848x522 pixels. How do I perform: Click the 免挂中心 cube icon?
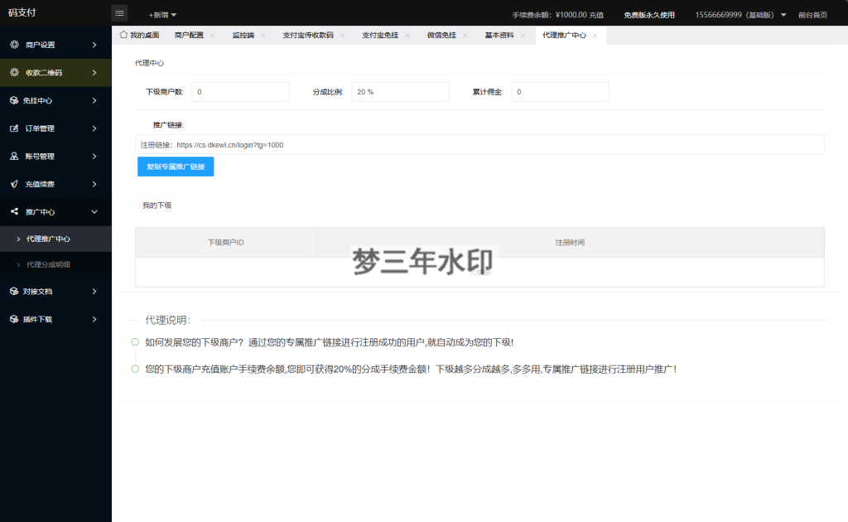pos(14,100)
